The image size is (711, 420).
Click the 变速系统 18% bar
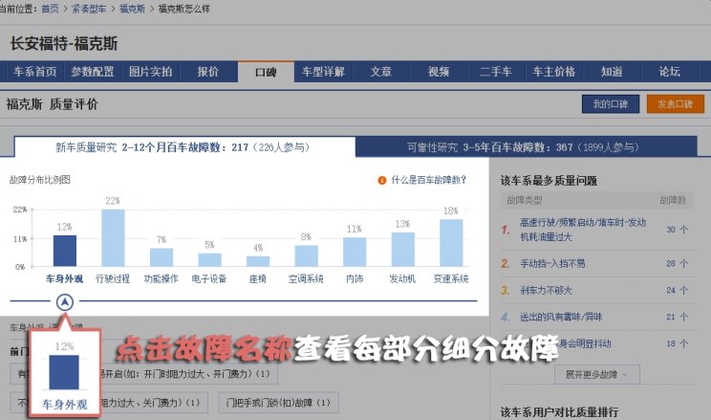tap(451, 243)
